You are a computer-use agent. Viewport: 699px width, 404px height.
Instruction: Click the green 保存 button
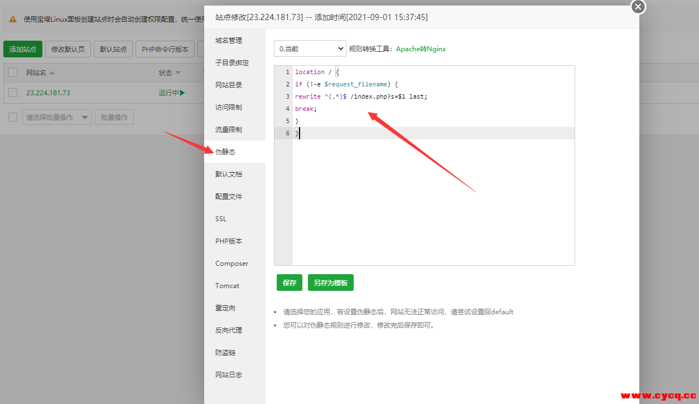click(289, 283)
